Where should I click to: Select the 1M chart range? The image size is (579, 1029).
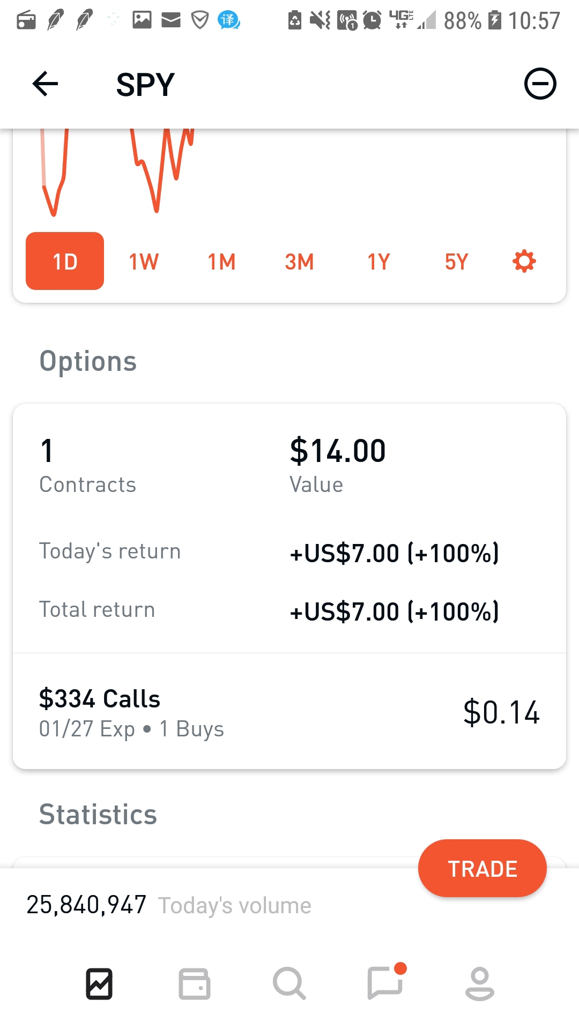221,262
